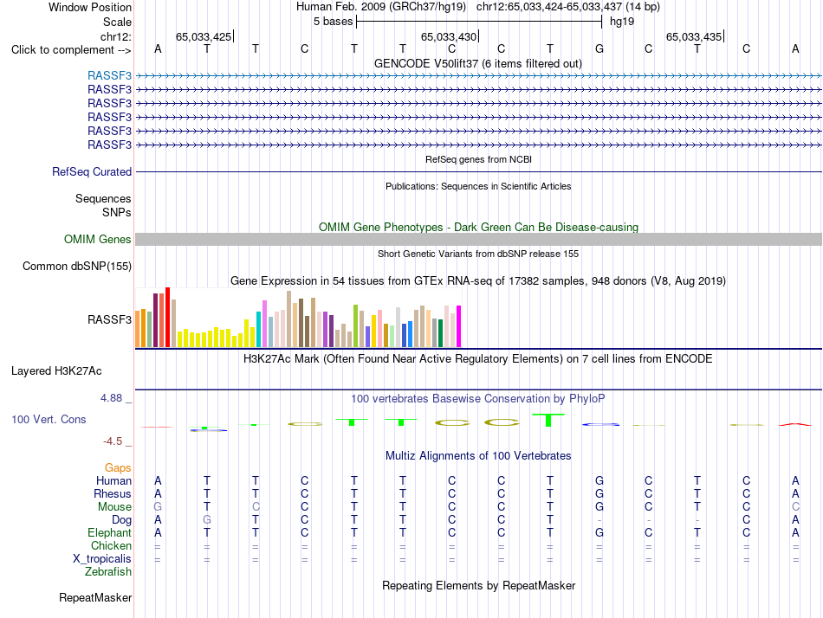
Task: Click the RepeatMasker track label
Action: 95,597
